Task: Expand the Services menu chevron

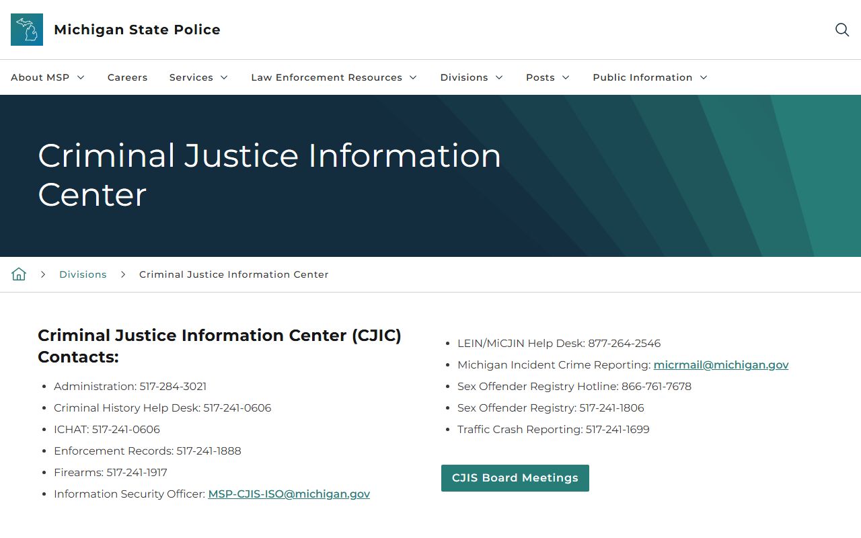Action: [x=224, y=77]
